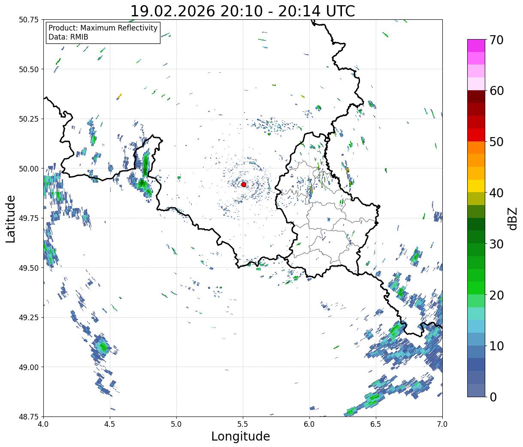Click the longitude tick label 7.0

[442, 424]
